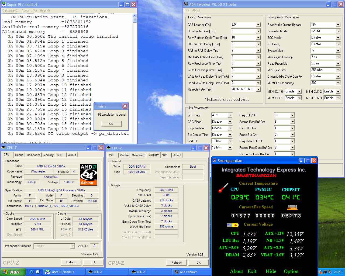Expand RAS to CAS Delay (Trcd) dropdown
This screenshot has height=276, width=345.
click(x=258, y=44)
